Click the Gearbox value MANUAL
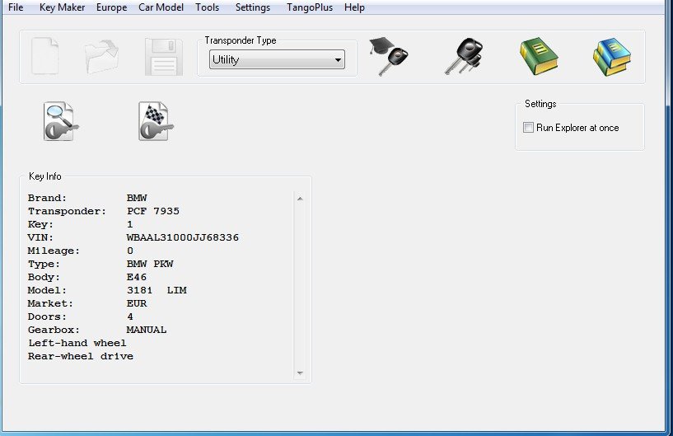Viewport: 673px width, 436px height. click(147, 330)
